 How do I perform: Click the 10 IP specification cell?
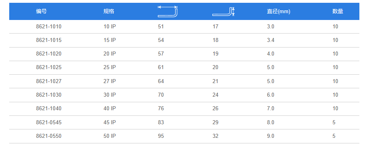coord(110,26)
